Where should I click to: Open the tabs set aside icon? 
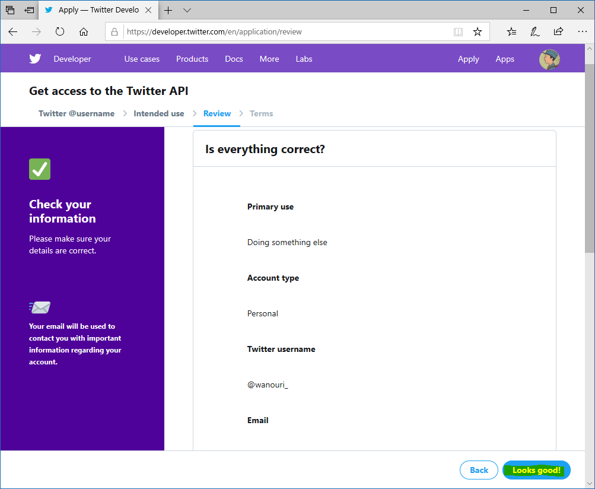click(x=10, y=10)
